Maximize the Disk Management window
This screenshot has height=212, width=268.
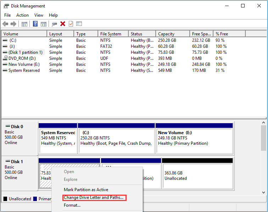[x=243, y=6]
